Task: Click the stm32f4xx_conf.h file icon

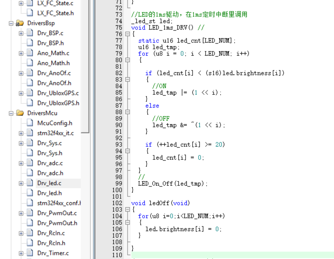Action: 30,203
